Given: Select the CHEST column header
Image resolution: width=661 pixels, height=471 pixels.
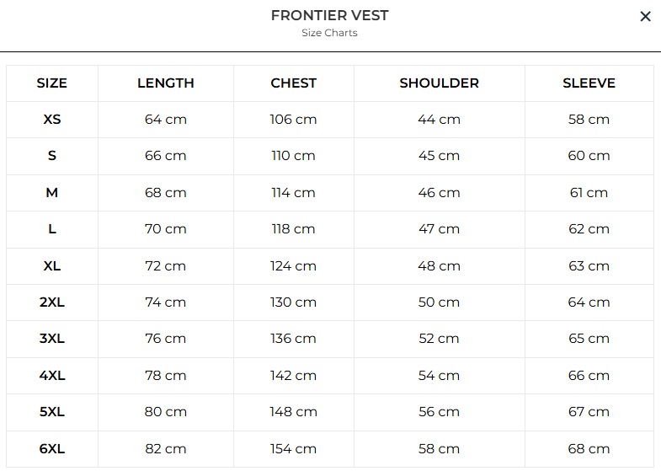Looking at the screenshot, I should [294, 83].
